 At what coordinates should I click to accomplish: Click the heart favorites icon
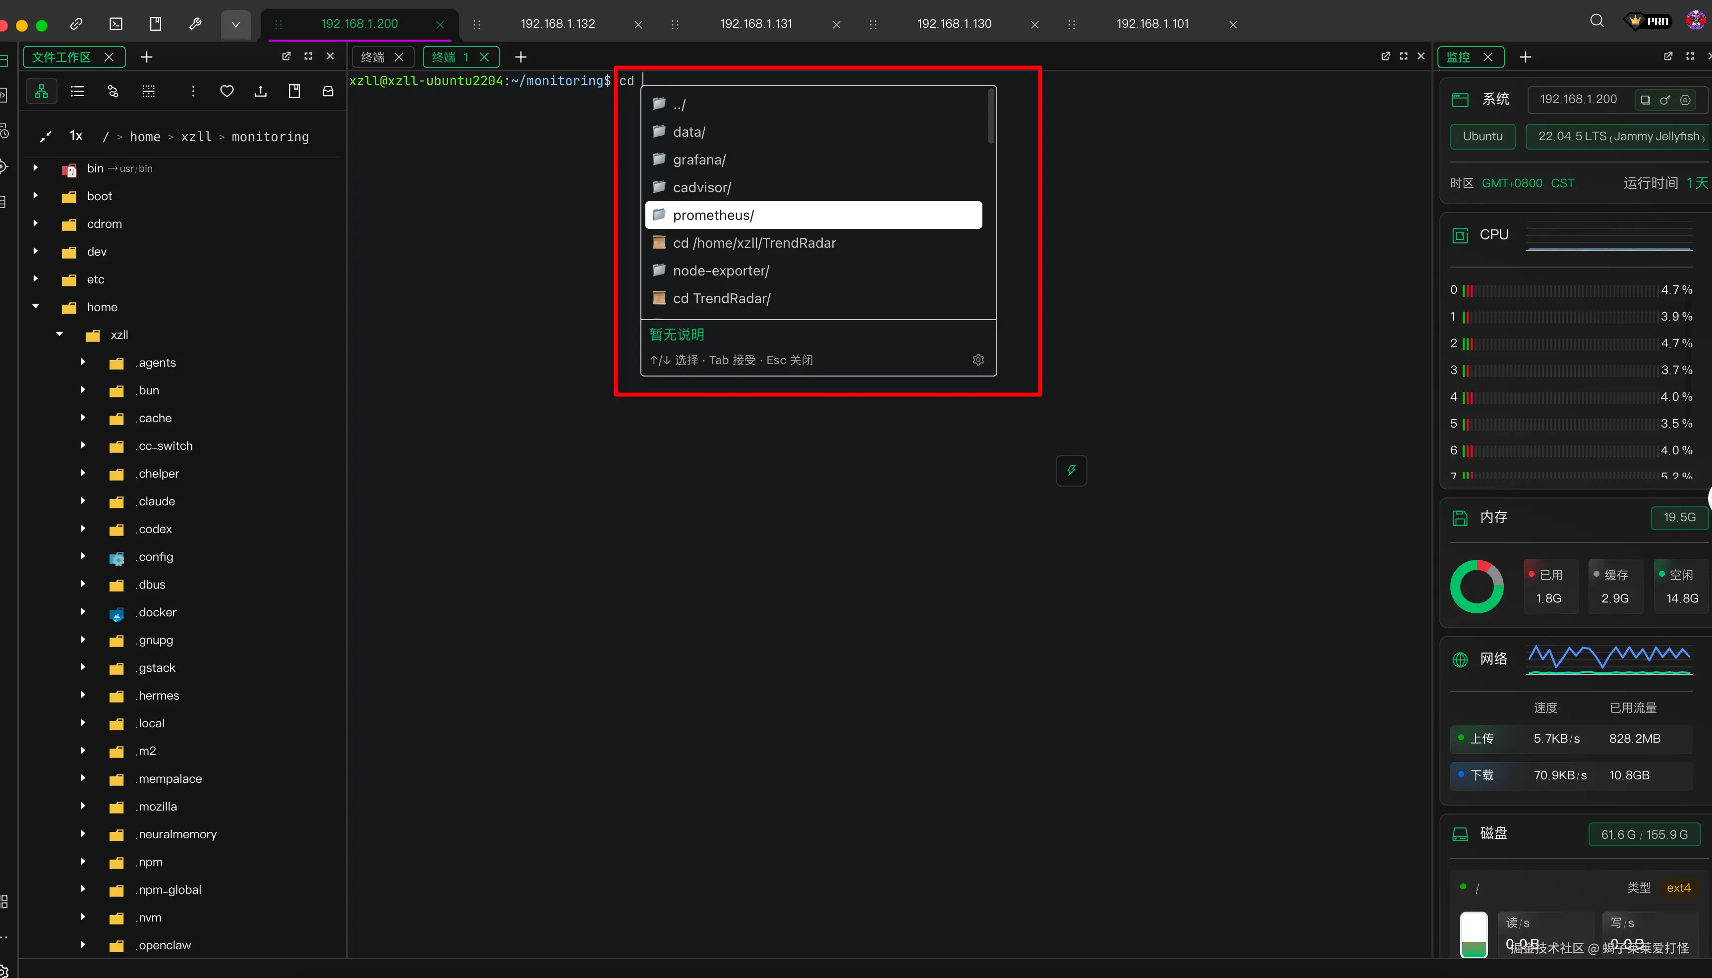click(227, 91)
